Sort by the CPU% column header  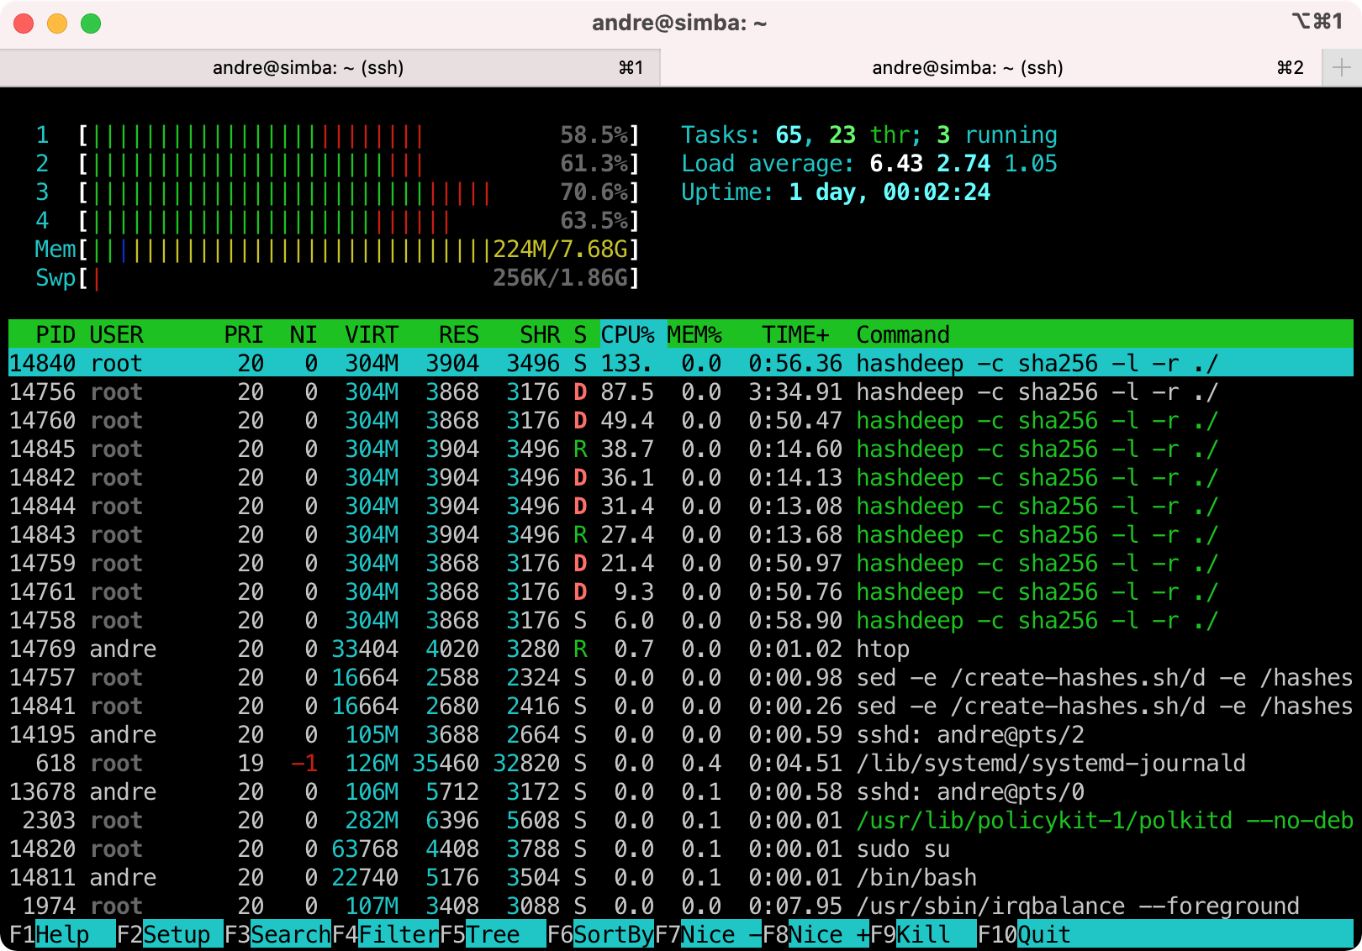pos(627,334)
